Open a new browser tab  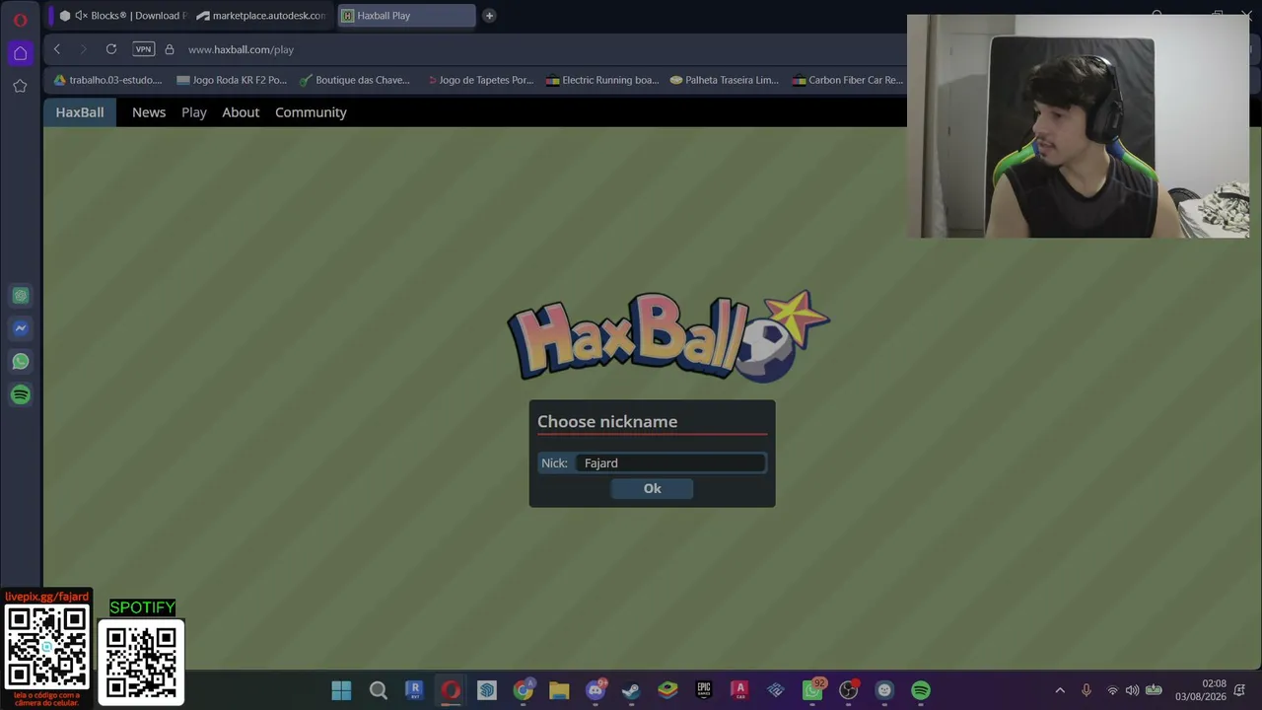(x=489, y=16)
